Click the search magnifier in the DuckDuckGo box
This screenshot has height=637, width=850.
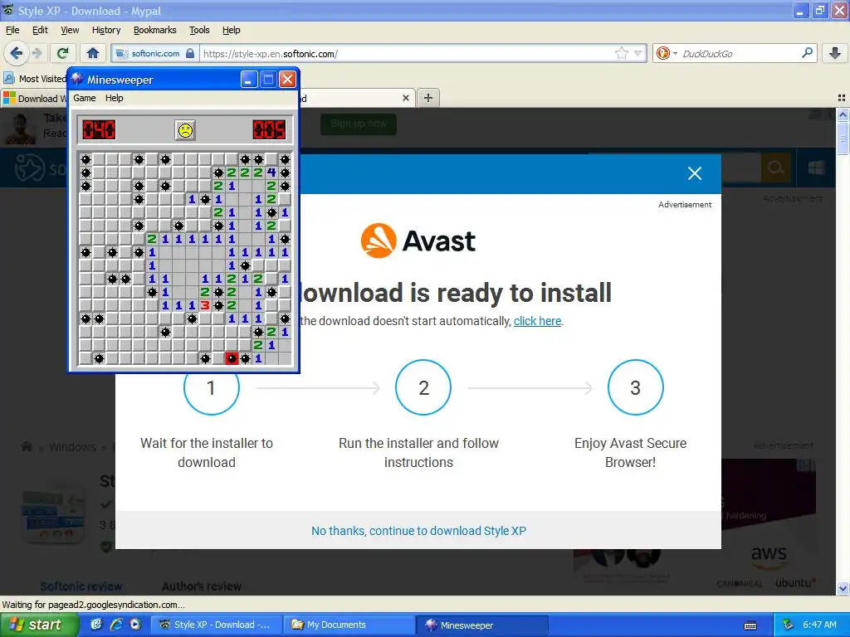(x=807, y=53)
